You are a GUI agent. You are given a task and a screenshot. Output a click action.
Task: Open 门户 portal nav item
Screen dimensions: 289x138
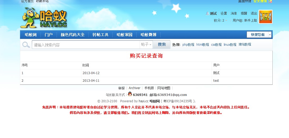[x=49, y=35]
